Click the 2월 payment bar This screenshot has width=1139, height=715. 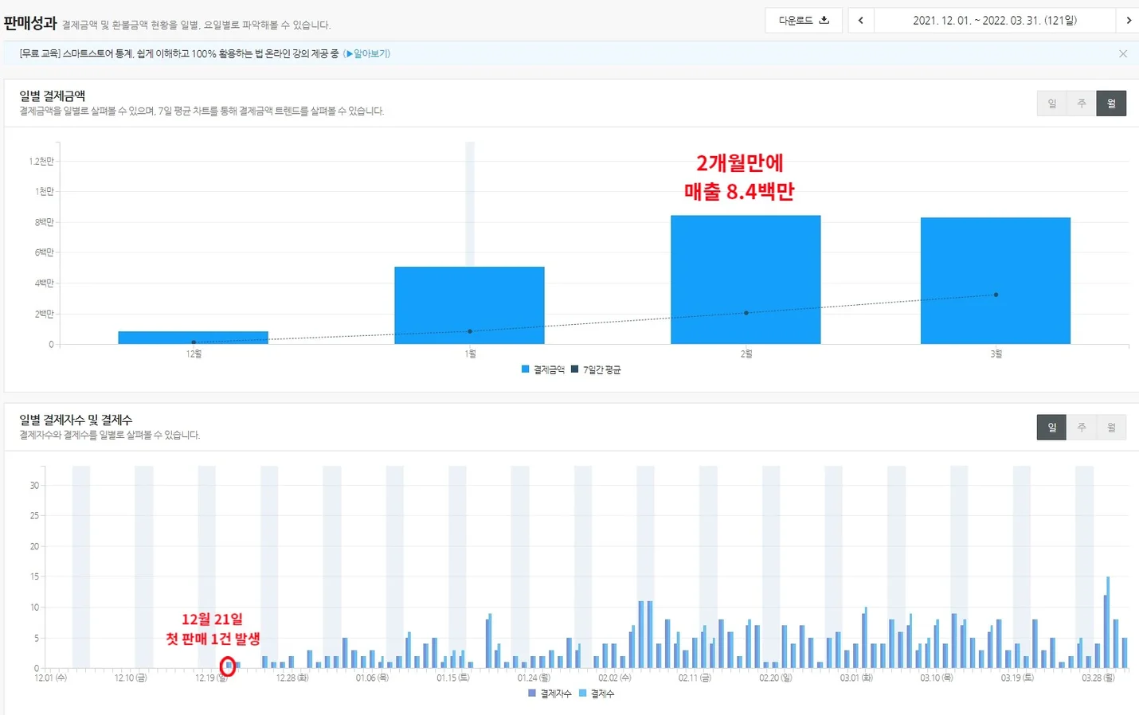coord(746,279)
